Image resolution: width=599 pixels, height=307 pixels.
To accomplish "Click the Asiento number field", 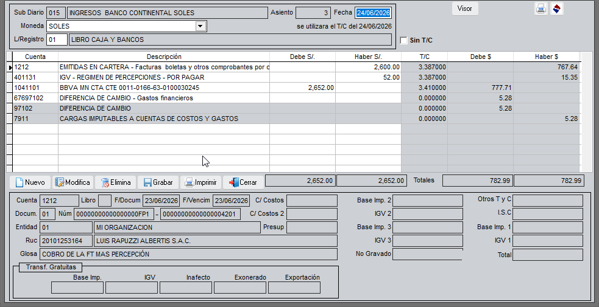I will (313, 13).
